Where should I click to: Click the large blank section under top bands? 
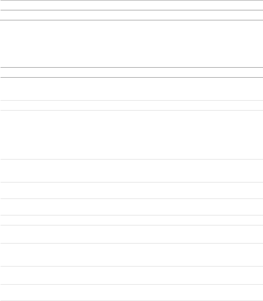point(131,44)
